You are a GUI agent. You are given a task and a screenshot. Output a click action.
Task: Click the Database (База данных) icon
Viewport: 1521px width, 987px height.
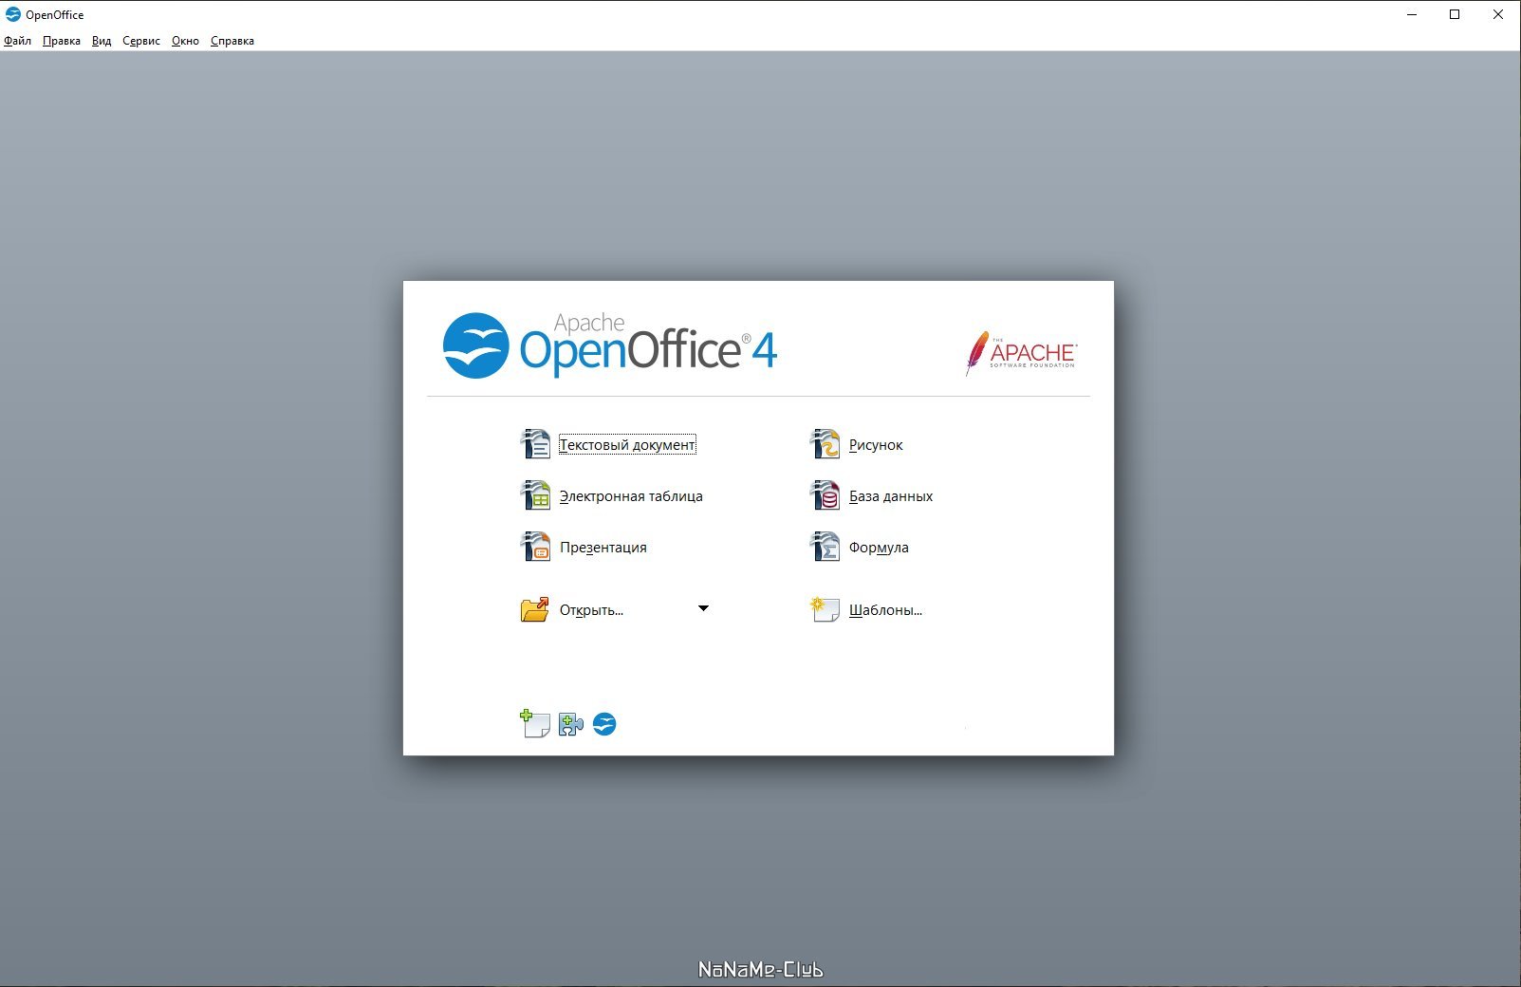[x=825, y=495]
